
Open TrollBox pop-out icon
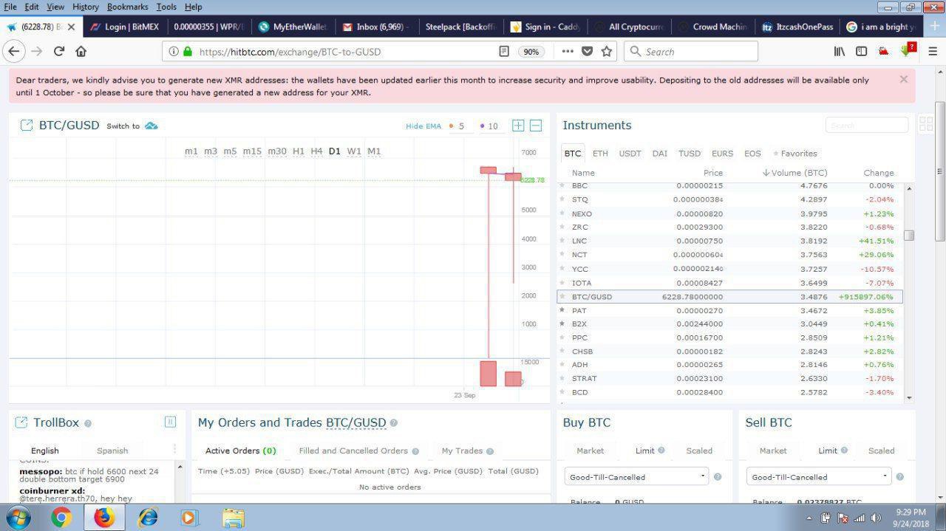21,422
